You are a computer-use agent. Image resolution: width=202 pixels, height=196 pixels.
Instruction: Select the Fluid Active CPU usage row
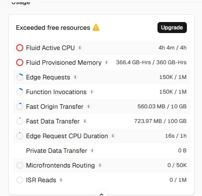101,48
